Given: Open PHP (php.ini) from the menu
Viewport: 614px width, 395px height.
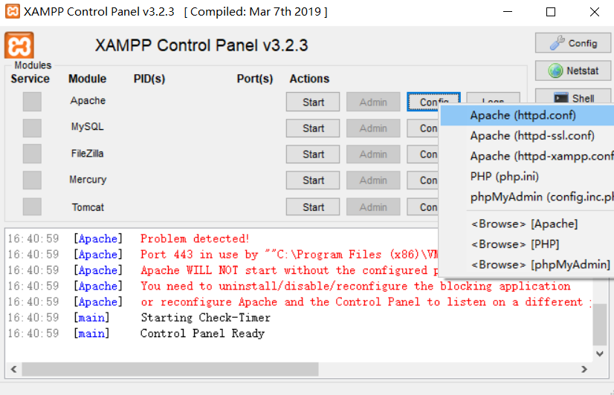Looking at the screenshot, I should click(527, 177).
